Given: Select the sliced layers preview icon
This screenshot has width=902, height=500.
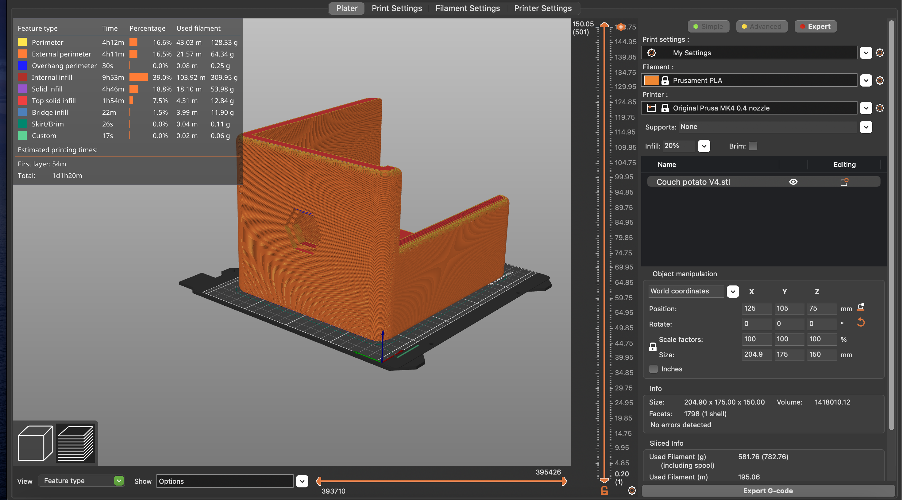Looking at the screenshot, I should pos(76,443).
